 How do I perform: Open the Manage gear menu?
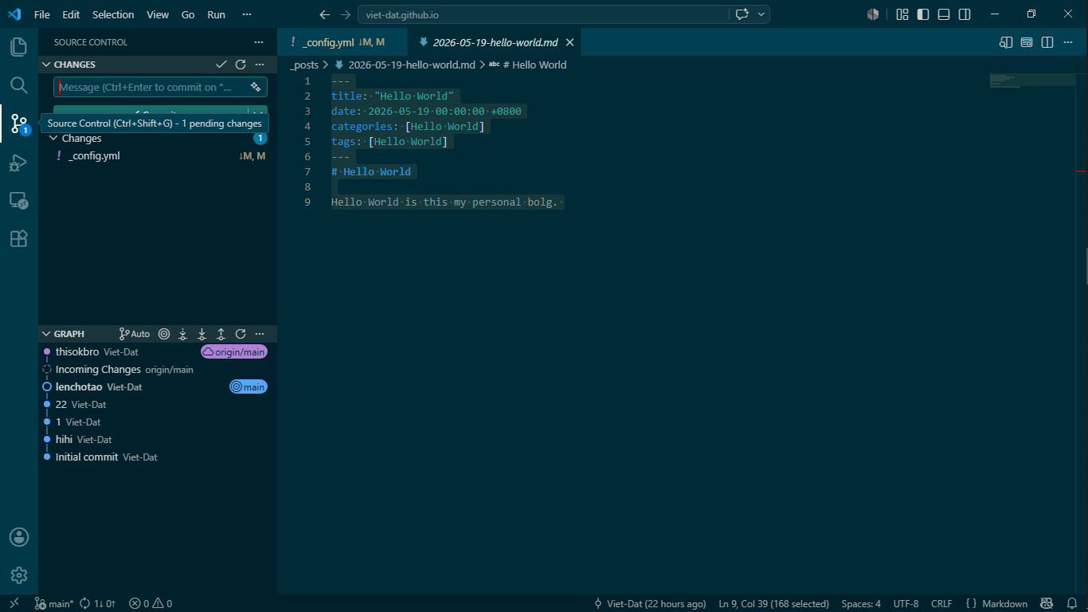[19, 575]
